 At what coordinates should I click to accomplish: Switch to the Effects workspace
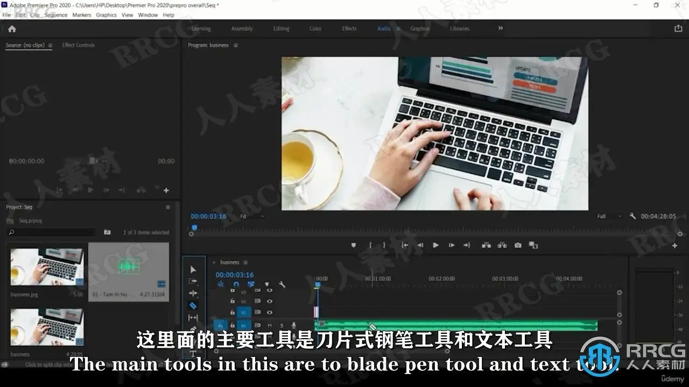pos(349,28)
